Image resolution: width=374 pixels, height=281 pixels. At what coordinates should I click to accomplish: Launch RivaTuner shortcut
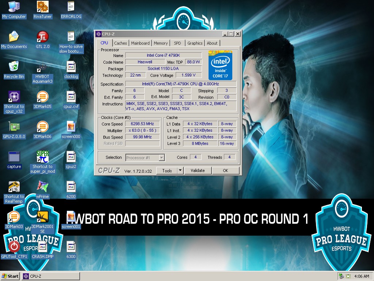pyautogui.click(x=42, y=10)
